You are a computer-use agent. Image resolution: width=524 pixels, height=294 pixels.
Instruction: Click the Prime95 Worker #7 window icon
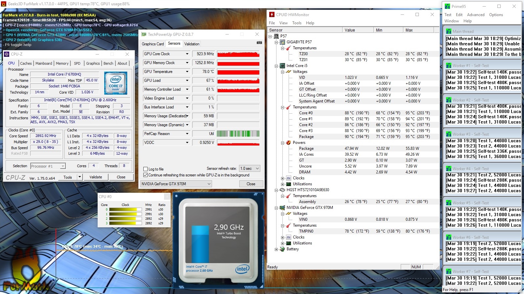pyautogui.click(x=448, y=272)
